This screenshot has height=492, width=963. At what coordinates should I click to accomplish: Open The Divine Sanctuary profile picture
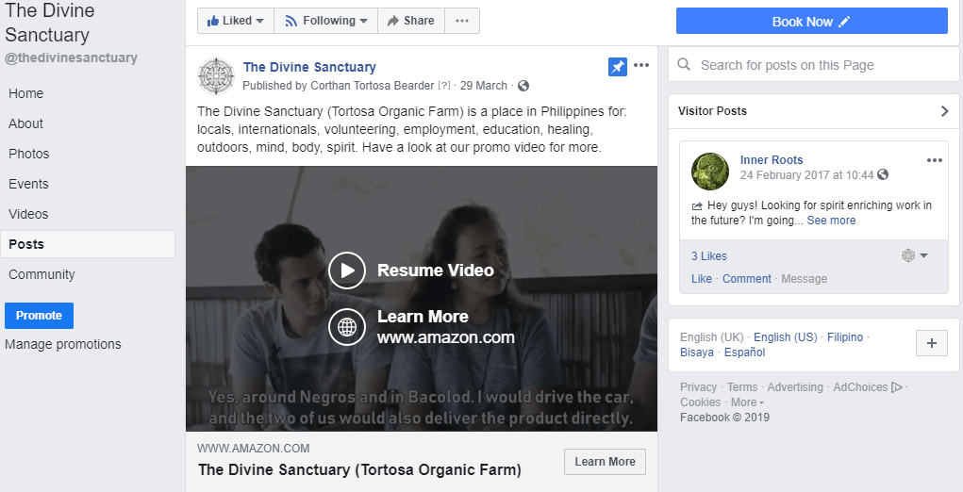coord(215,75)
